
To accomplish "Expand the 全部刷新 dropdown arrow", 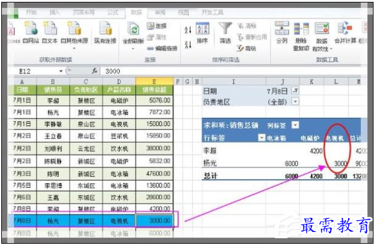I will click(133, 48).
